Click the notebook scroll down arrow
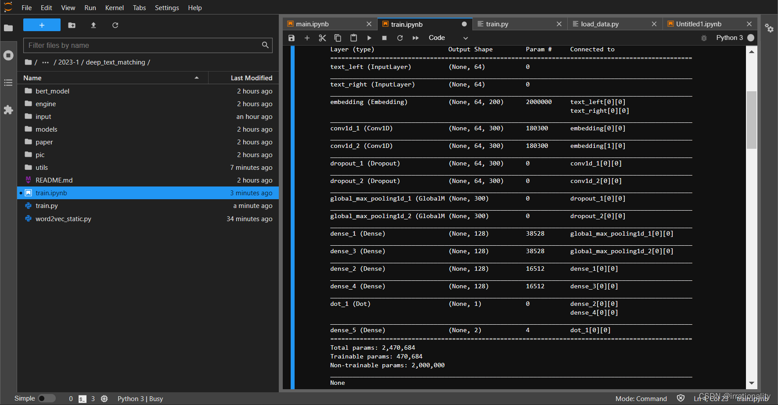The image size is (778, 405). (752, 383)
